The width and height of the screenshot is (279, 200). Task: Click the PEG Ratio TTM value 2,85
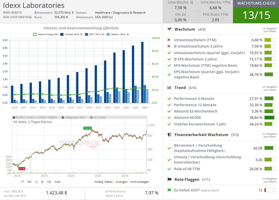click(x=215, y=20)
